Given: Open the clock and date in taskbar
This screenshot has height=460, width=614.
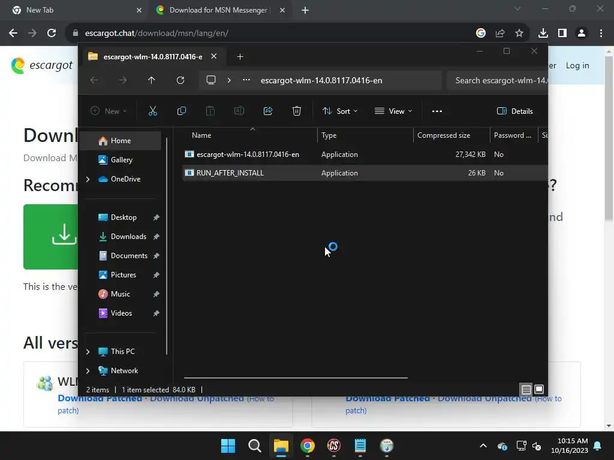Looking at the screenshot, I should click(x=569, y=446).
